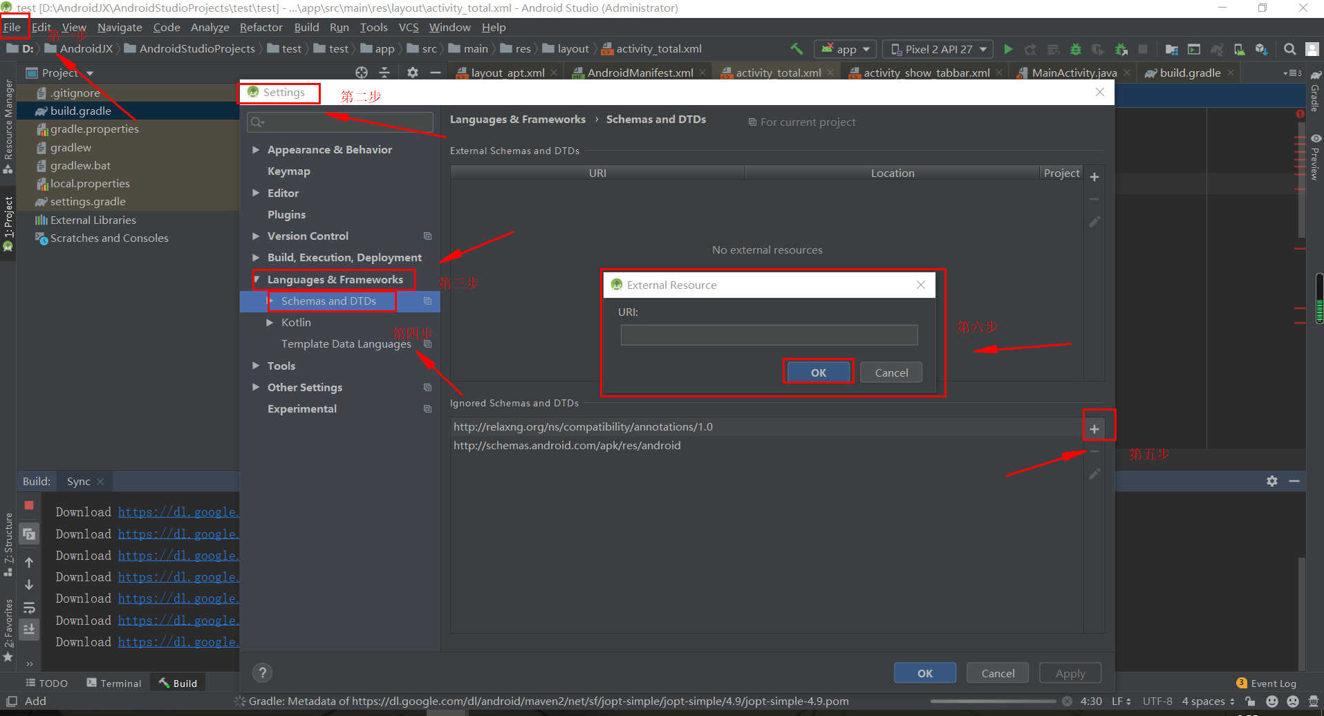Open Project panel gear settings
Viewport: 1324px width, 716px height.
pyautogui.click(x=413, y=73)
